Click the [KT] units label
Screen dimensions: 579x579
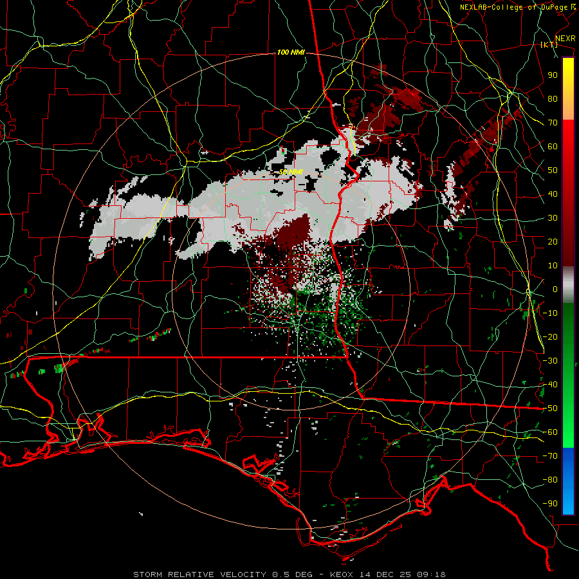click(x=549, y=44)
